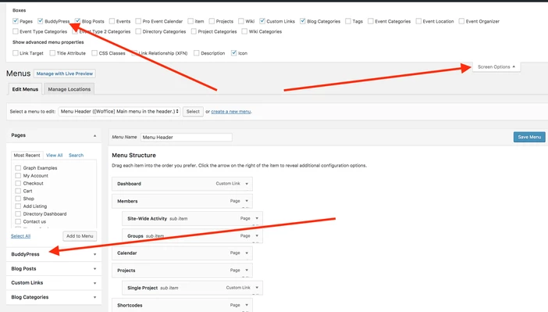Expand the Calendar menu item arrow
Image resolution: width=548 pixels, height=312 pixels.
[x=247, y=253]
